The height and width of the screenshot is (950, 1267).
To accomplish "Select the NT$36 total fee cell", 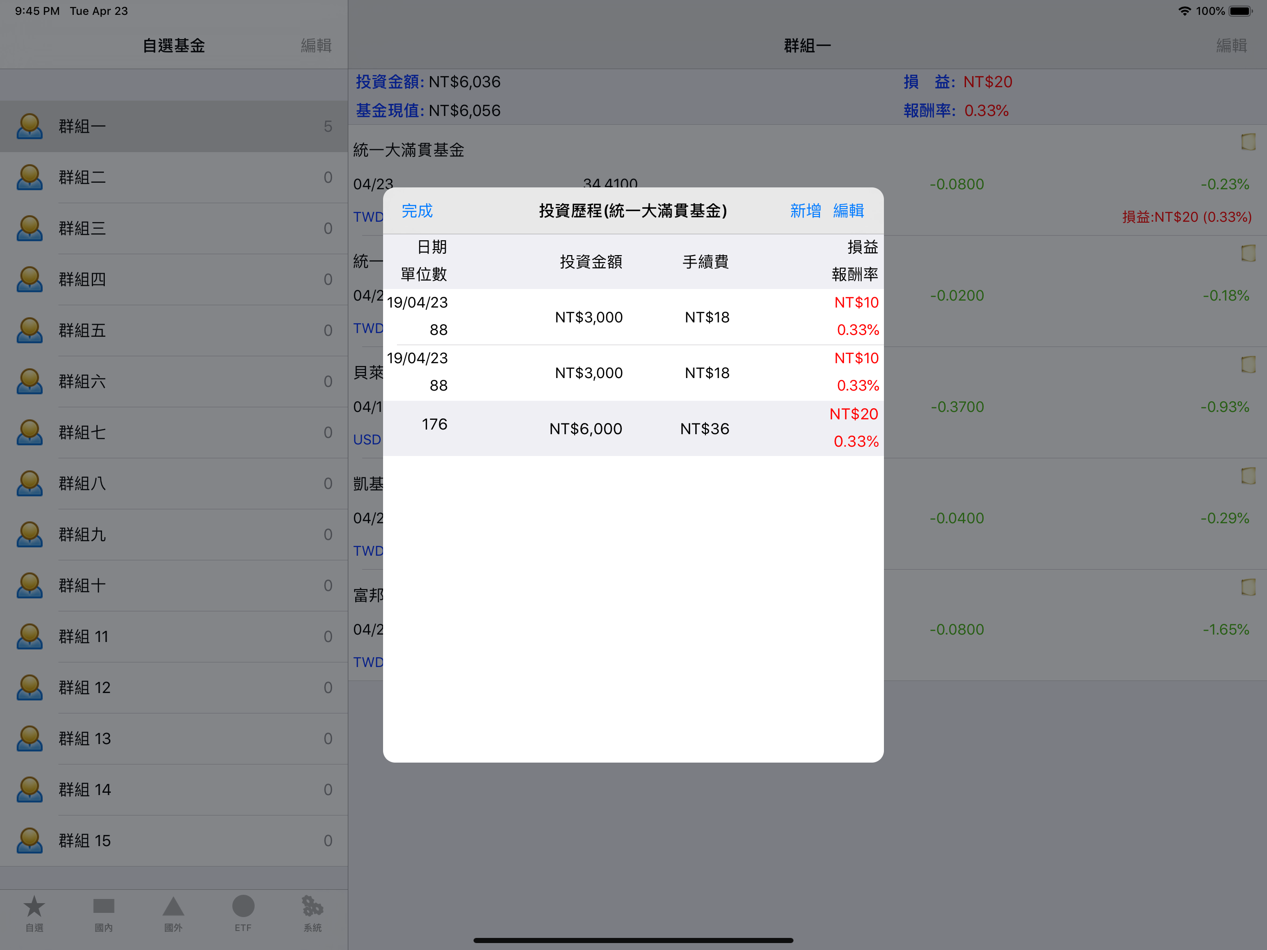I will pyautogui.click(x=704, y=429).
